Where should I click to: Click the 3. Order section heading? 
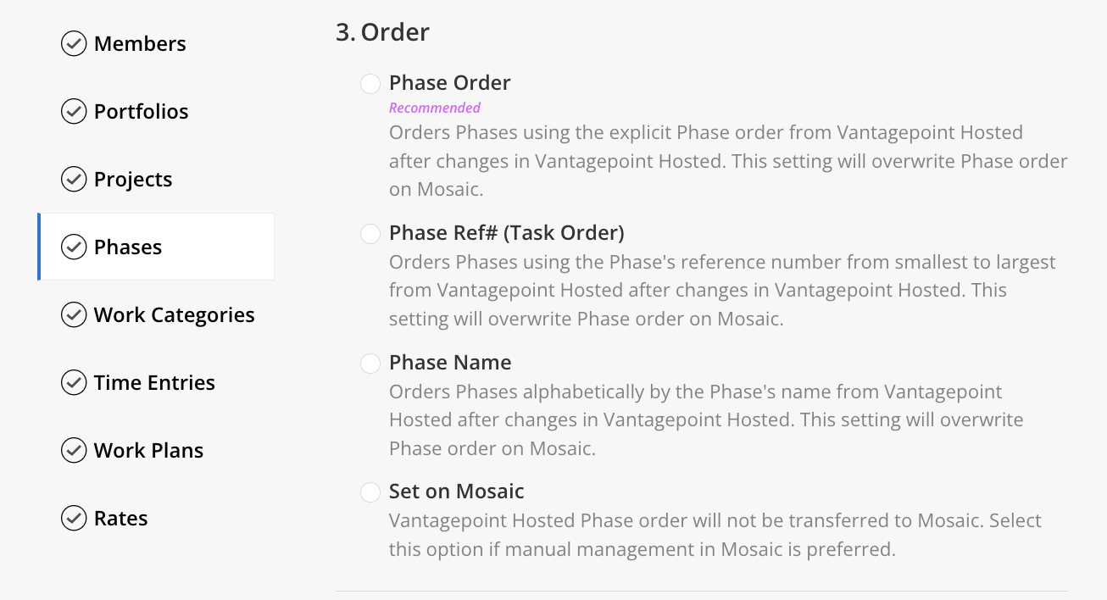pyautogui.click(x=382, y=32)
